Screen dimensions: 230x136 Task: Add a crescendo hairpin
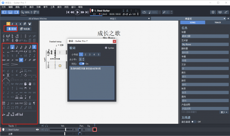pyautogui.click(x=6, y=64)
